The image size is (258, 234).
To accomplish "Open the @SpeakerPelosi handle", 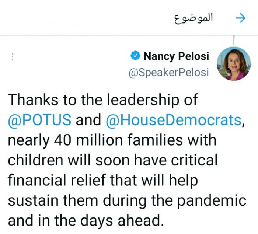I will tap(168, 72).
